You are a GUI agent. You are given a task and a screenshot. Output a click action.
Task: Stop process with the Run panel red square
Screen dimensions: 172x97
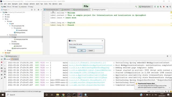[x=2, y=62]
